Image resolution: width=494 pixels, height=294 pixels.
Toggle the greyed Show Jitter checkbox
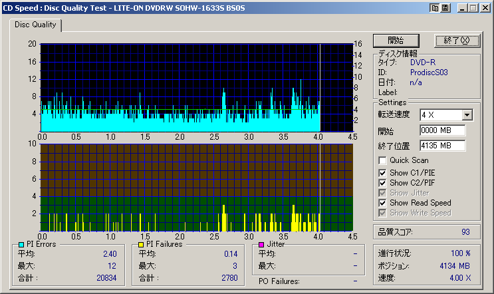(x=382, y=193)
